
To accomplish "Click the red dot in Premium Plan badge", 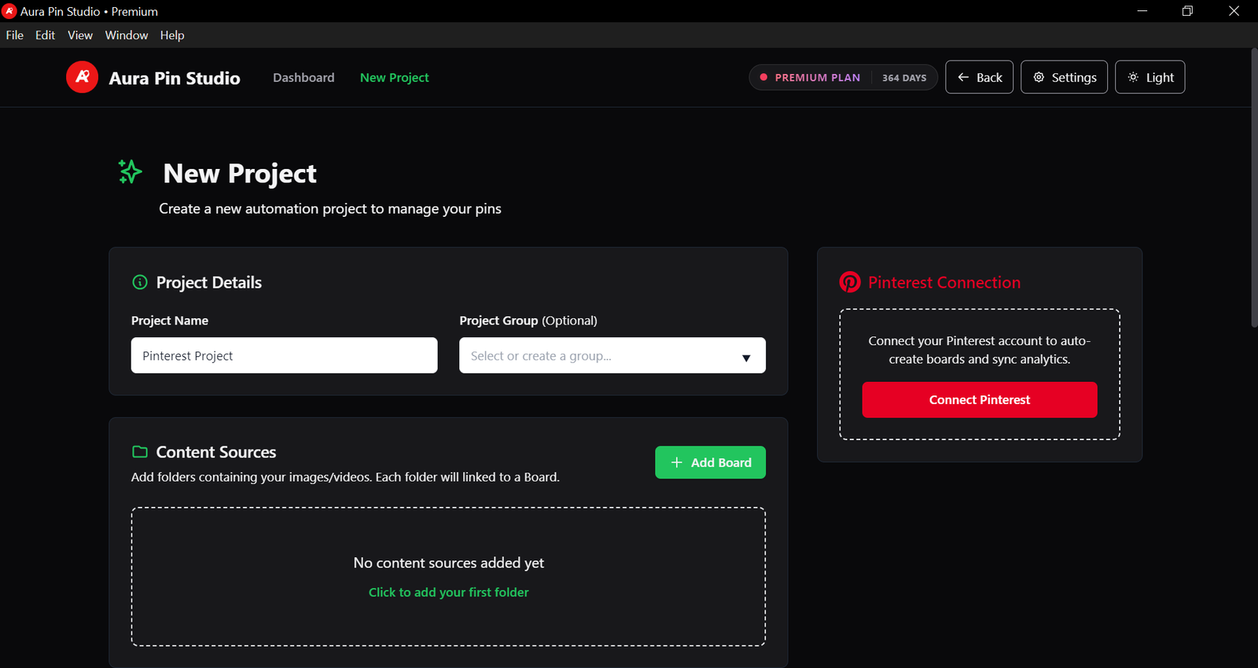I will [x=763, y=77].
